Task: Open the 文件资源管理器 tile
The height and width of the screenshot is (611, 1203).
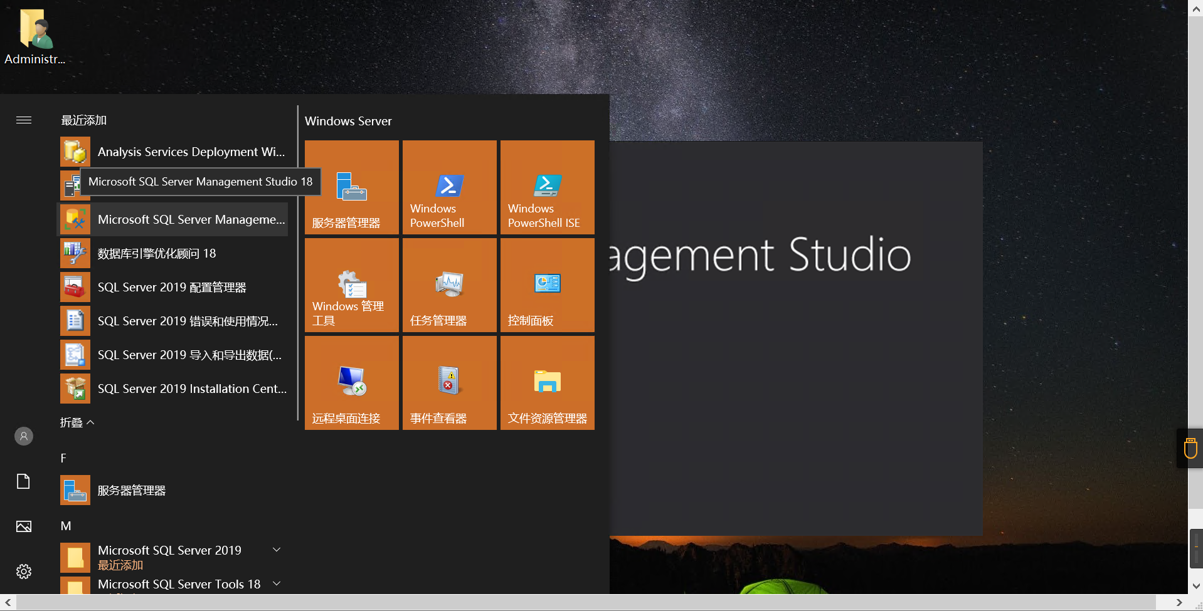Action: coord(548,383)
